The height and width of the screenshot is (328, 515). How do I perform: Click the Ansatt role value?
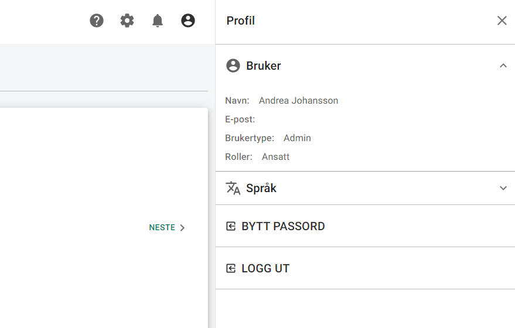275,156
